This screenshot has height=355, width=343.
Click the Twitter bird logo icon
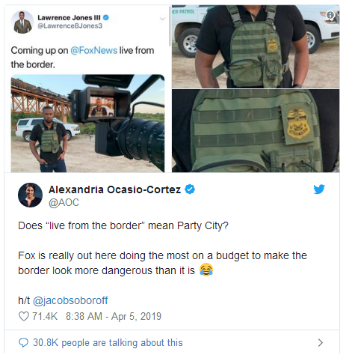click(x=319, y=189)
